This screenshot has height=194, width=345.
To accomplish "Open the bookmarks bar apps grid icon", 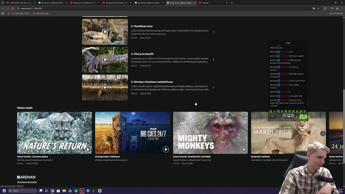I will pyautogui.click(x=3, y=13).
